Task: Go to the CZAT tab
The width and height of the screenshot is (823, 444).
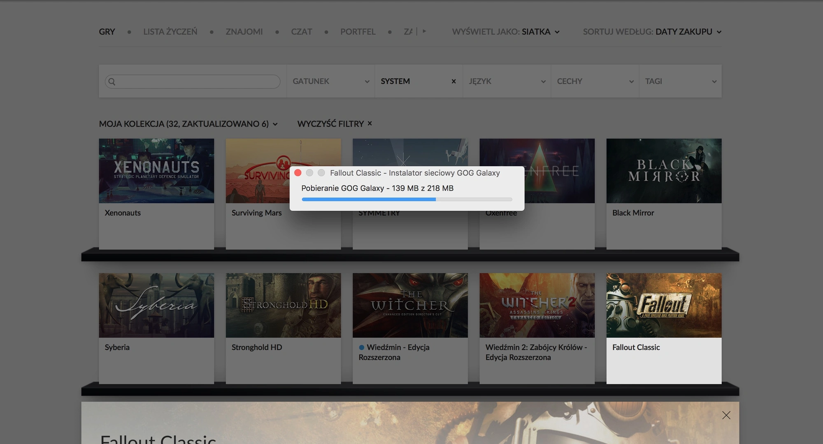Action: 302,32
